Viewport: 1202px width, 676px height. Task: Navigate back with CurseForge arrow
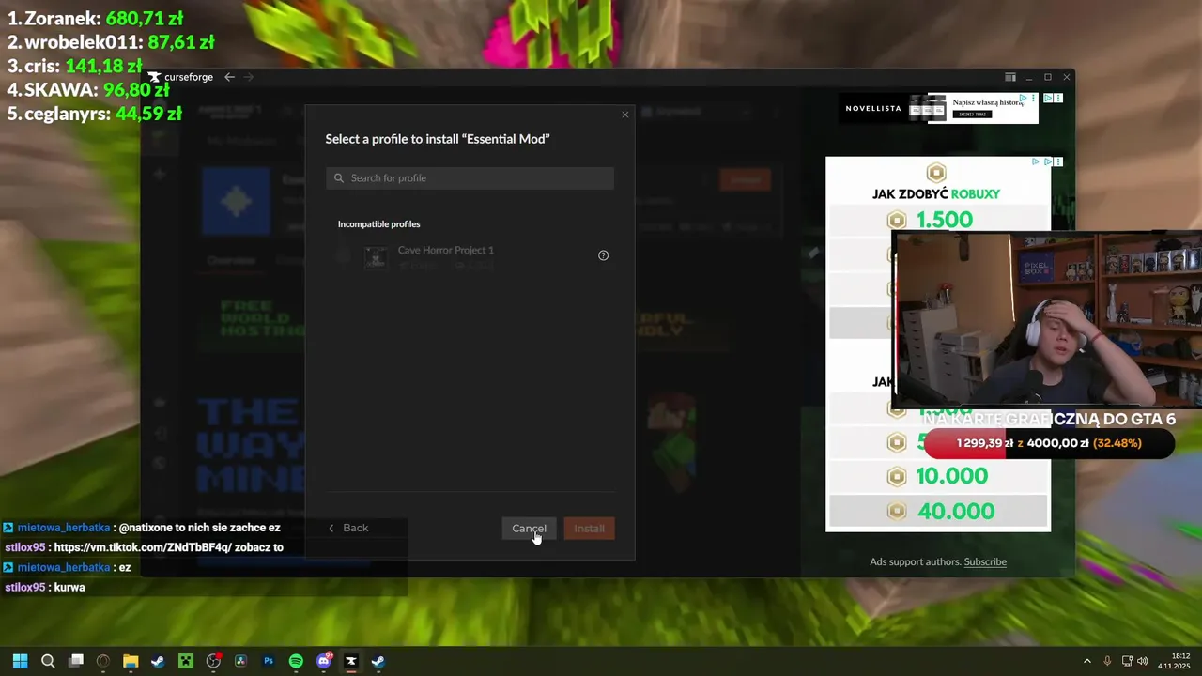coord(229,77)
